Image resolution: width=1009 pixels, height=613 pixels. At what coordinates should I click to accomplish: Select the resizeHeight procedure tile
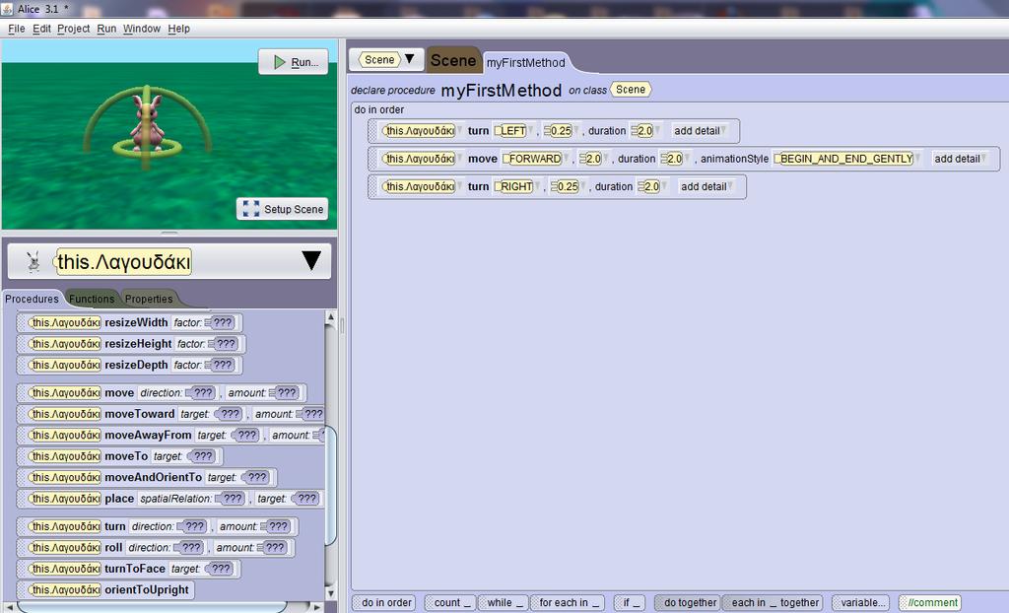click(132, 344)
